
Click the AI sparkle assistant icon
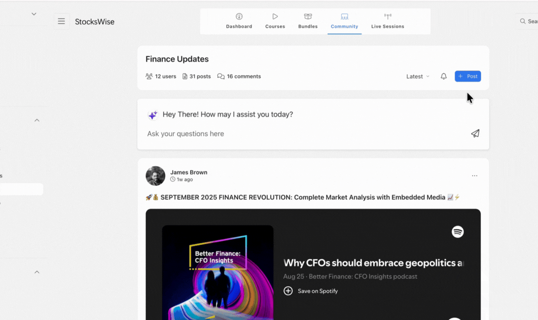coord(152,115)
